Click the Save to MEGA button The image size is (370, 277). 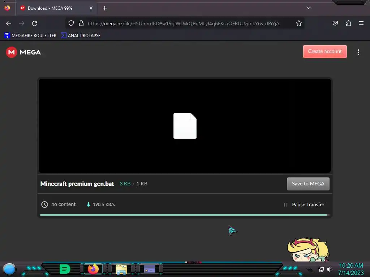point(308,184)
